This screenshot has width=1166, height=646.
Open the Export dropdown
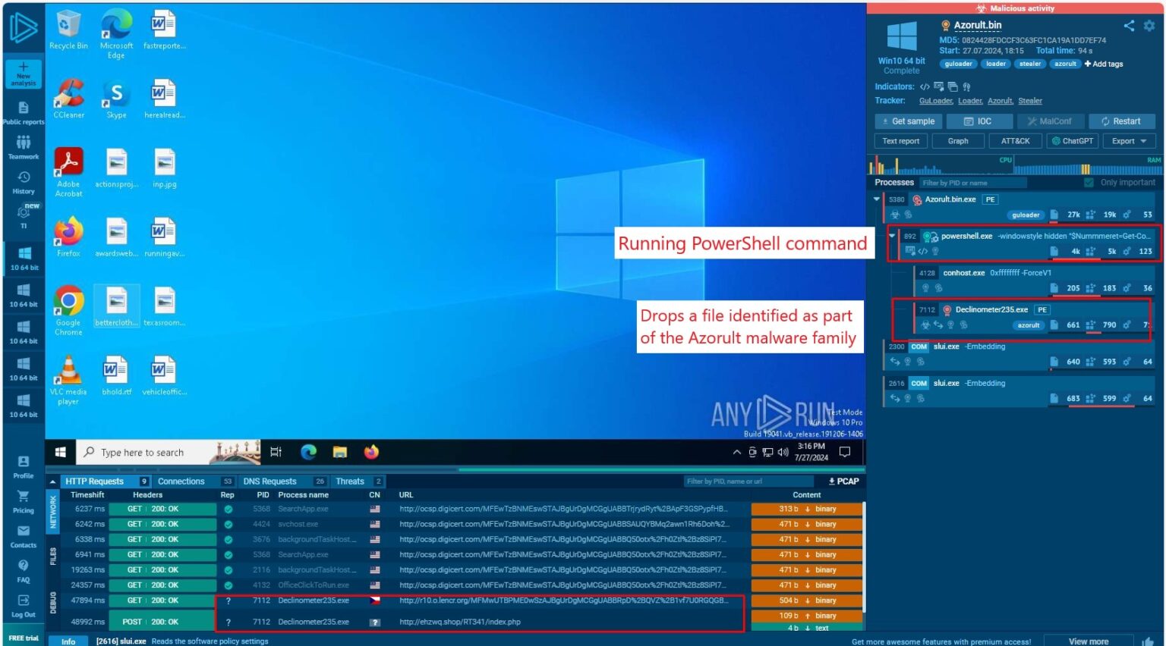click(1129, 141)
